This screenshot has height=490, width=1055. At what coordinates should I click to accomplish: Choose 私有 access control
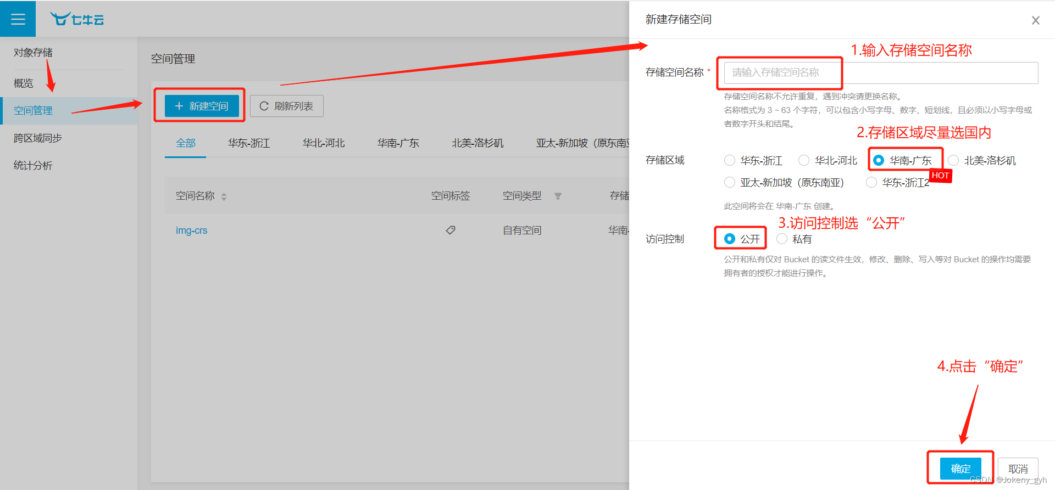click(x=782, y=239)
